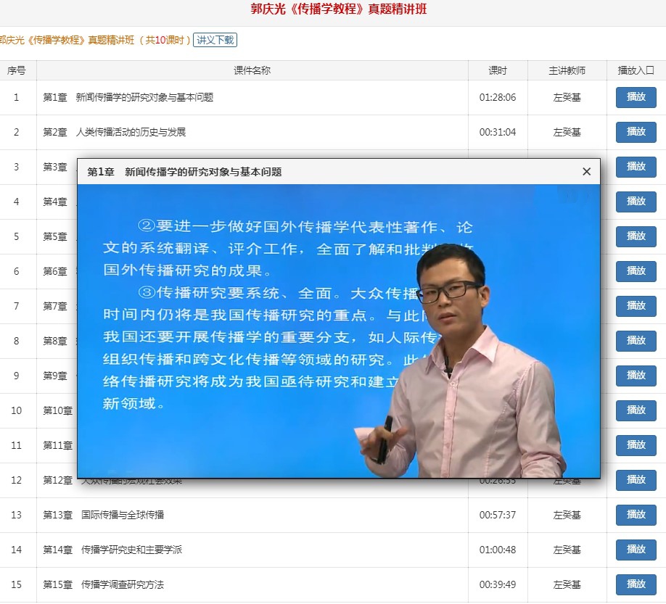Start playback for 第4章
Screen dimensions: 666x604
636,202
